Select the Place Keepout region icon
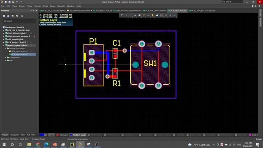 (161, 16)
